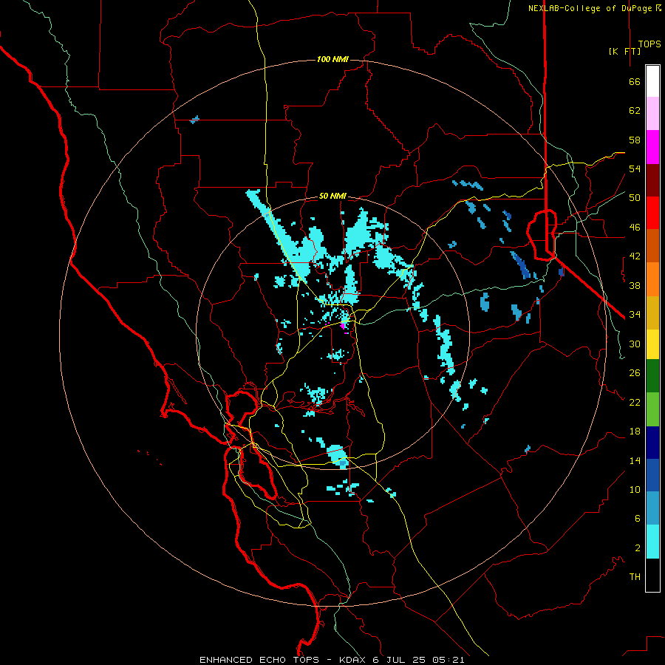Viewport: 665px width, 665px height.
Task: Click the bright red legend swatch
Action: pyautogui.click(x=652, y=213)
